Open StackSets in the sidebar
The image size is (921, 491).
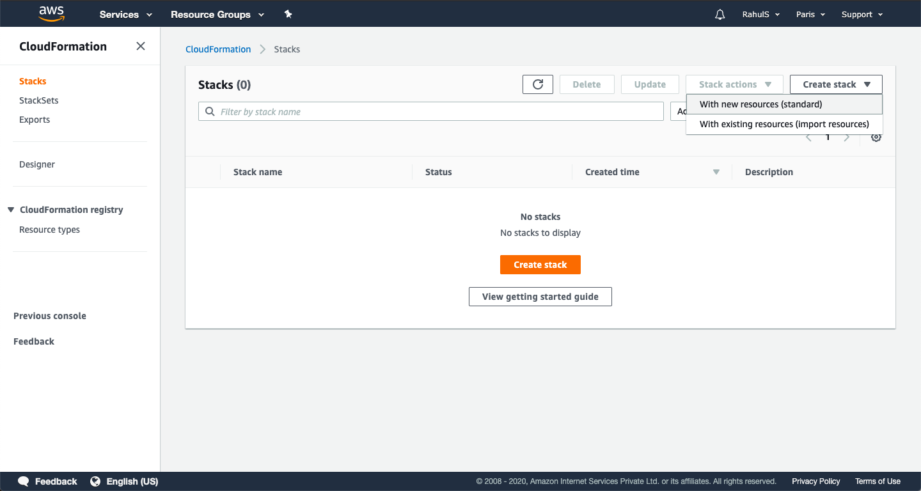pyautogui.click(x=39, y=100)
